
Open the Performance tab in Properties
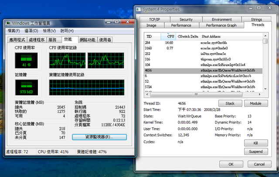point(181,25)
